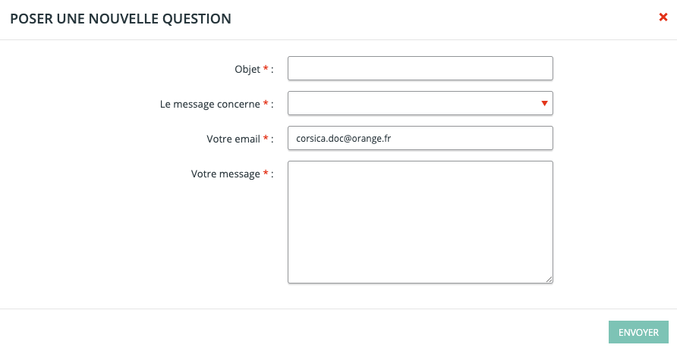Image resolution: width=677 pixels, height=351 pixels.
Task: Click the required asterisk beside 'Votre email'
Action: point(266,139)
